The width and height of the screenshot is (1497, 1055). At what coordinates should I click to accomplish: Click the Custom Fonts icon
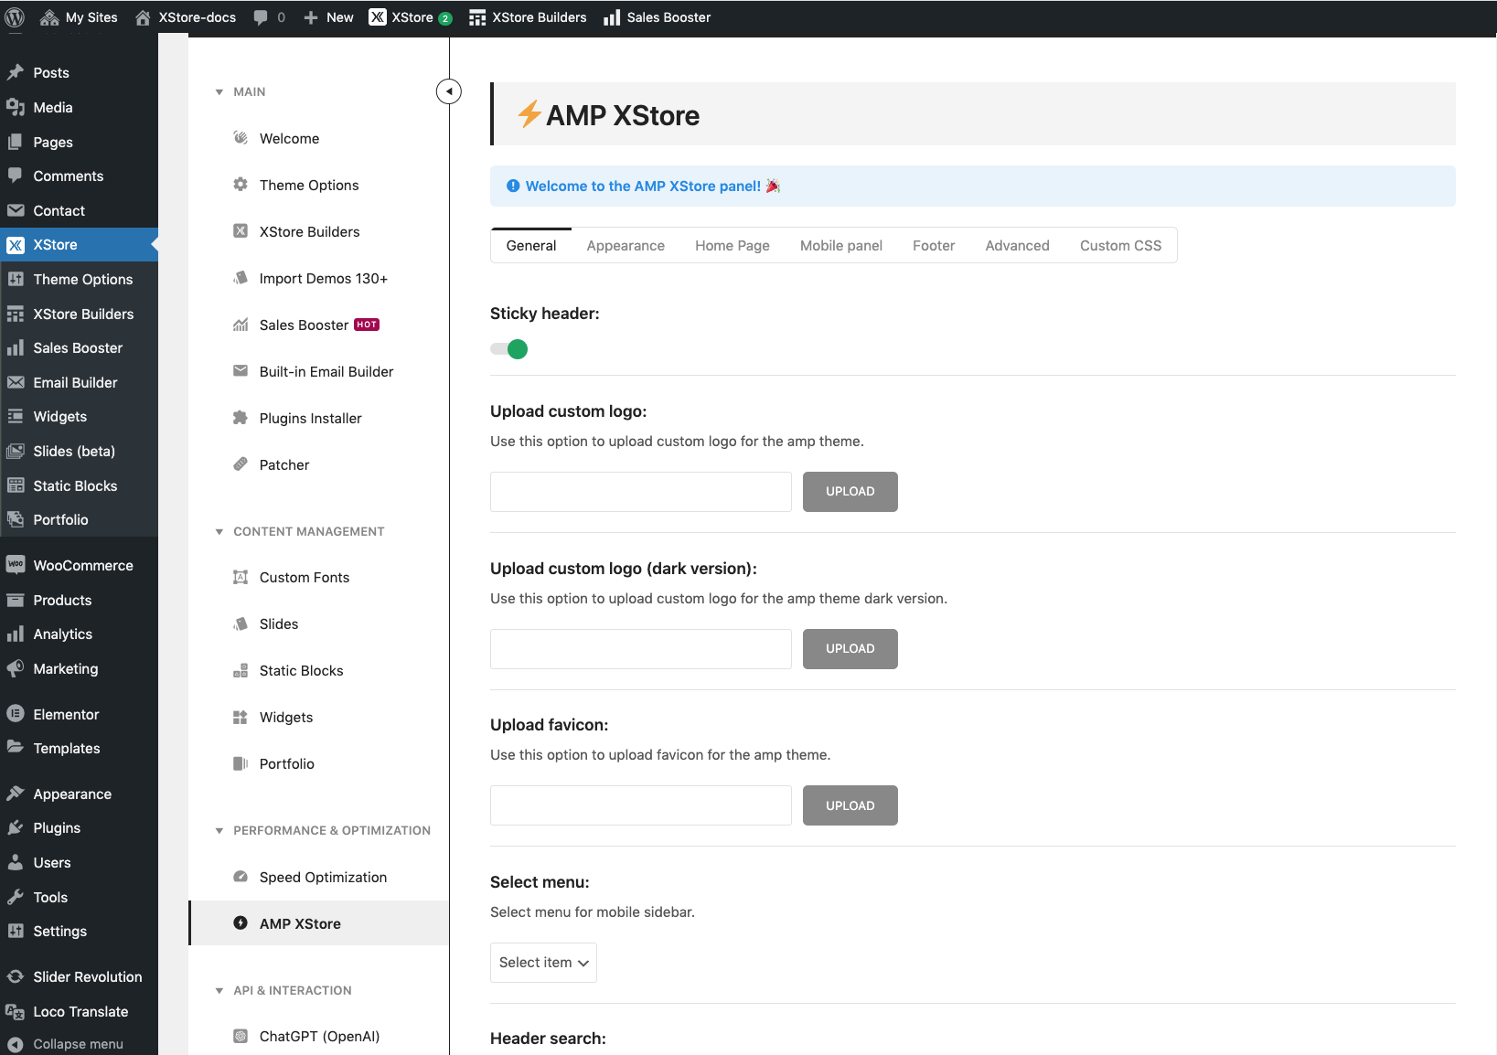241,577
